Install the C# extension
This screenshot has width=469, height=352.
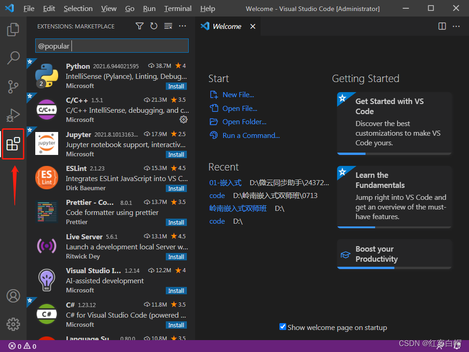point(176,325)
